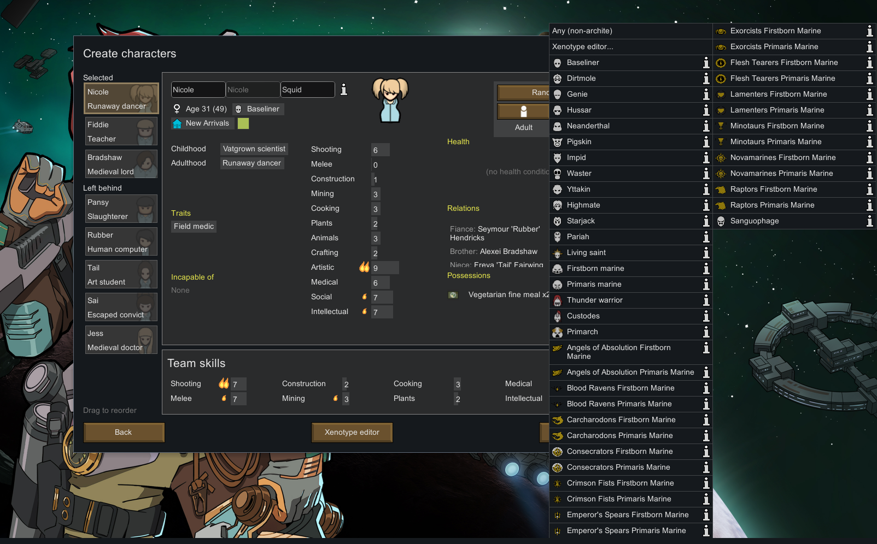Select Fiddie Teacher pawn card

click(x=121, y=132)
